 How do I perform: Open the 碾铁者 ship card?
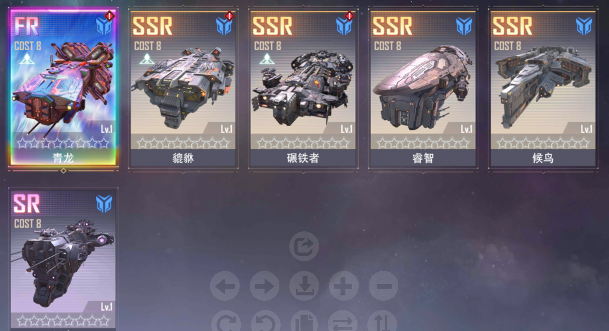coord(303,88)
